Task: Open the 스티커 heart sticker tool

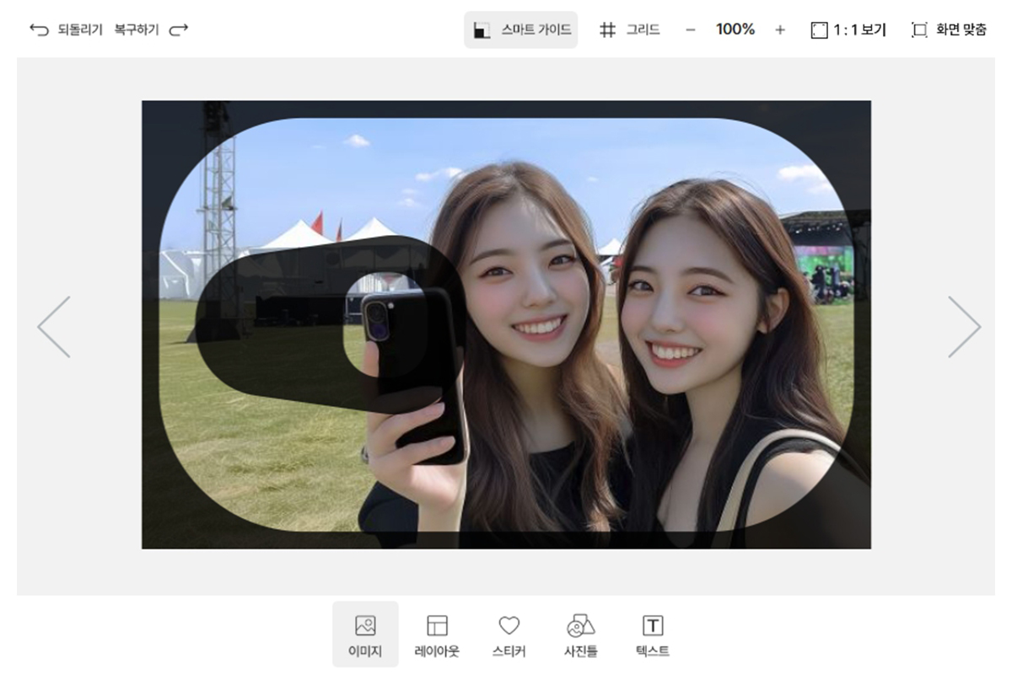Action: coord(509,634)
